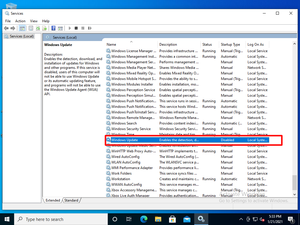Select the WLAN AutoConfig service icon
This screenshot has width=300, height=225.
coord(108,162)
